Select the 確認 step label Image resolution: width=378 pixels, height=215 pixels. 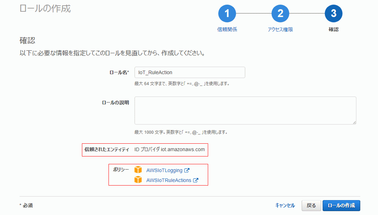coord(334,29)
